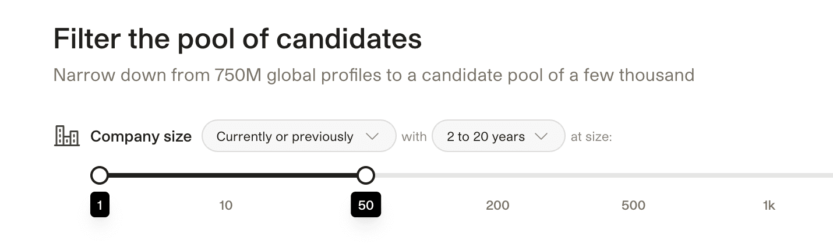
Task: Click the 'at size:' text
Action: pyautogui.click(x=591, y=137)
